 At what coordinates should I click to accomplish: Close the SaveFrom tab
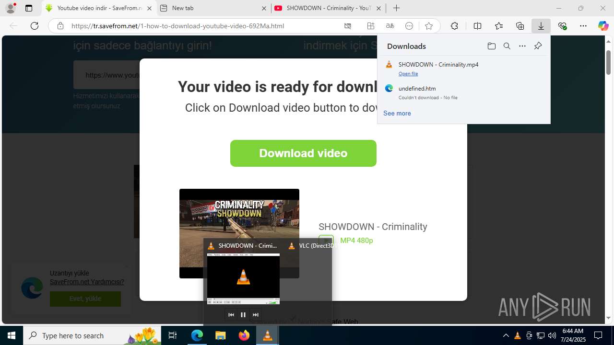[x=150, y=8]
